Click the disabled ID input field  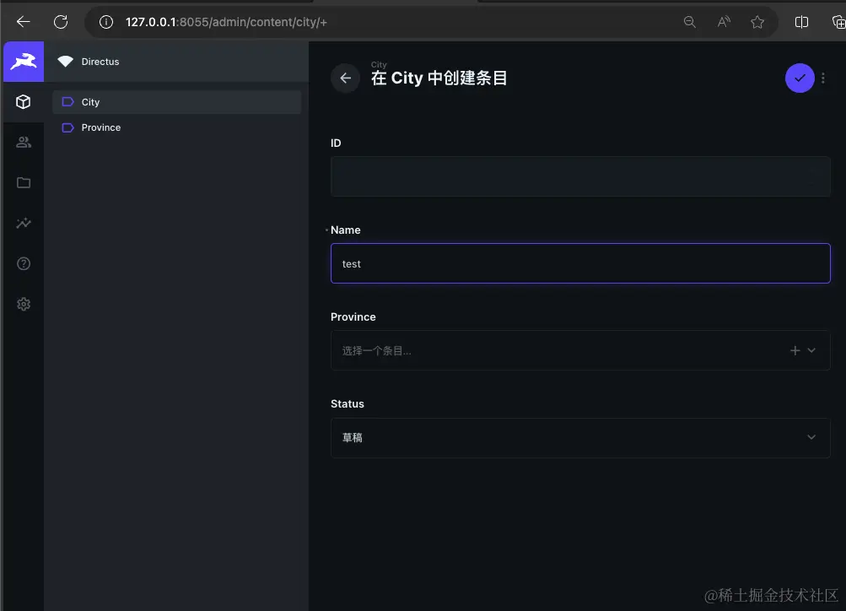click(x=580, y=176)
